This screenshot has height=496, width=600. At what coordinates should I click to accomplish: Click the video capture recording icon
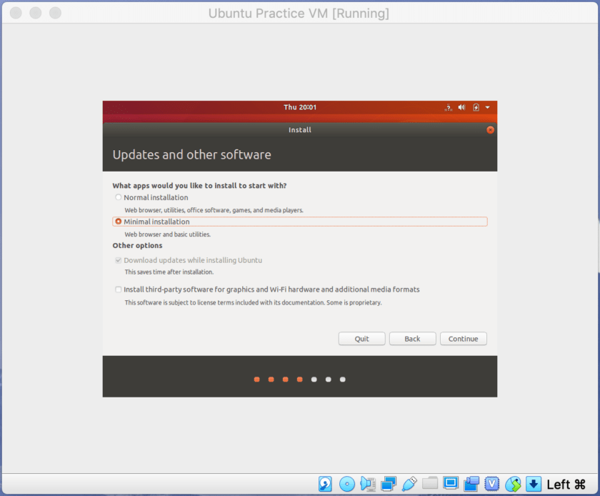471,484
